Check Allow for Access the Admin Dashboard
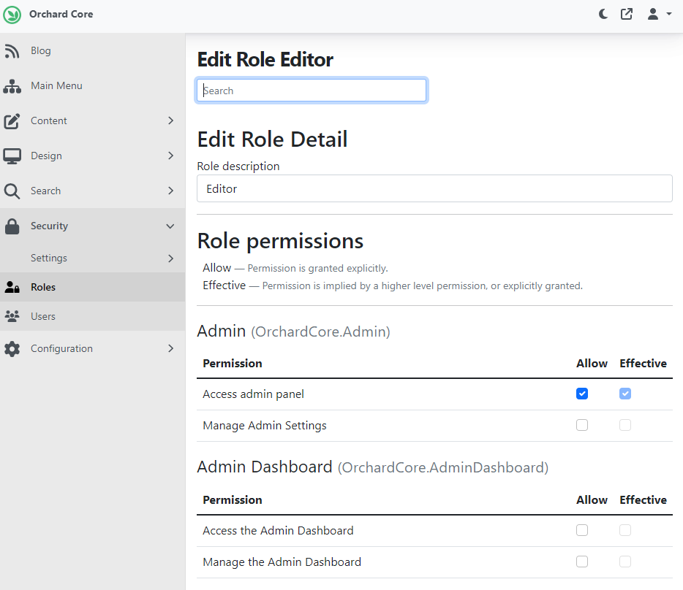683x590 pixels. (x=582, y=530)
